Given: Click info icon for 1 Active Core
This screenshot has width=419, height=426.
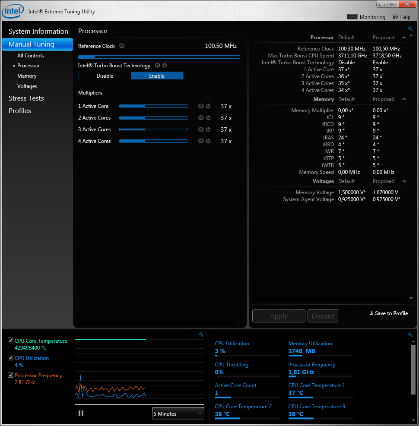Looking at the screenshot, I should point(201,106).
